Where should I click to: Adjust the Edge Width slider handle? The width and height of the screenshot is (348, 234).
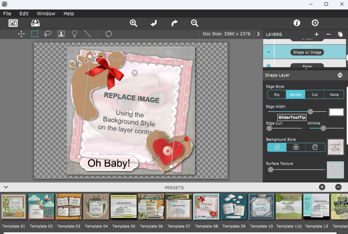[x=310, y=112]
